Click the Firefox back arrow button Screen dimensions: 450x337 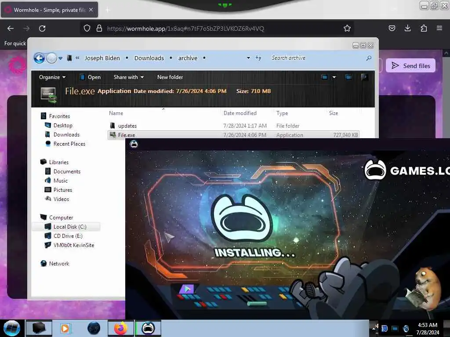(x=11, y=29)
